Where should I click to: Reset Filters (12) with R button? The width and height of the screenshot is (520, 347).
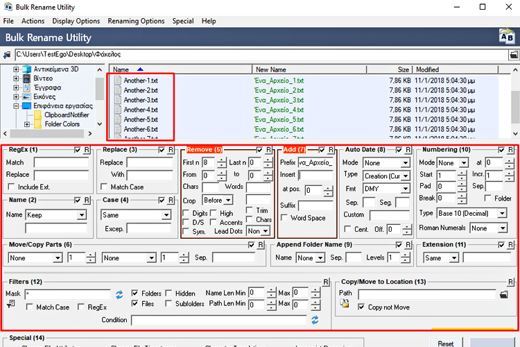[326, 282]
